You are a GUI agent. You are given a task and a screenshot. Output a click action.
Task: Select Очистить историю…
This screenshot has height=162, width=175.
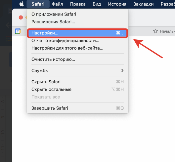click(77, 60)
